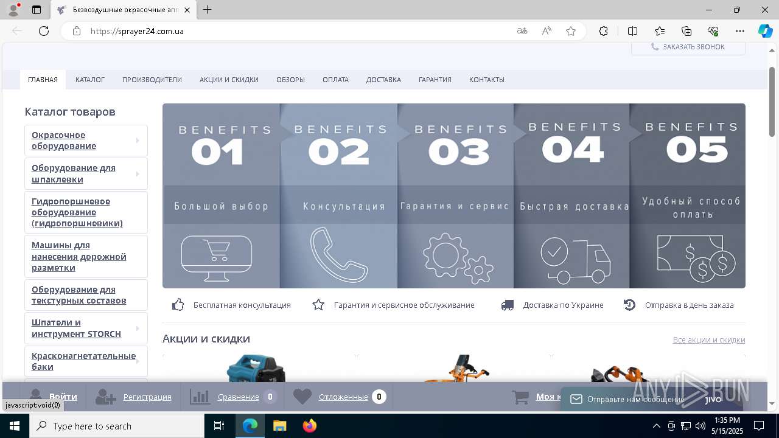Open Оборудование для текстурных составов category

pos(79,295)
